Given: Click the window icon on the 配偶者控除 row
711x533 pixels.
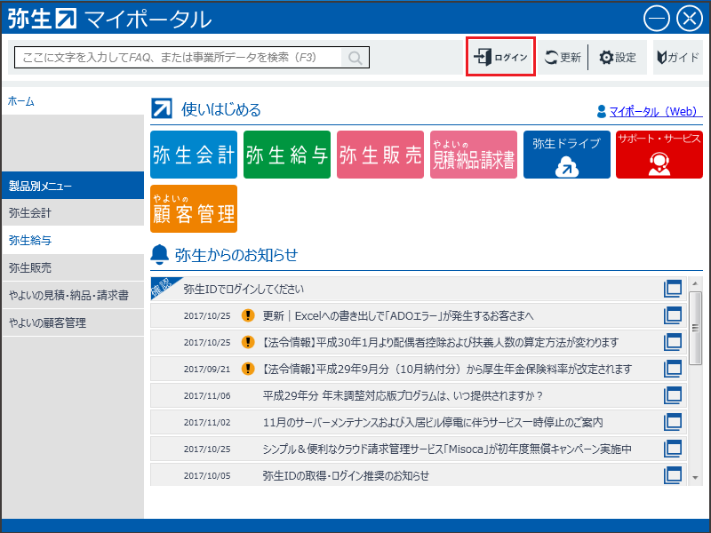Looking at the screenshot, I should click(x=673, y=342).
